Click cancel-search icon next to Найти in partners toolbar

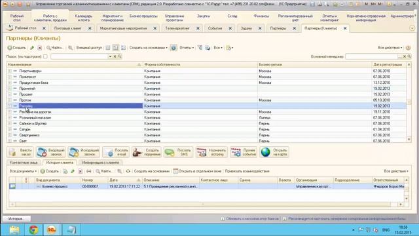[x=70, y=48]
